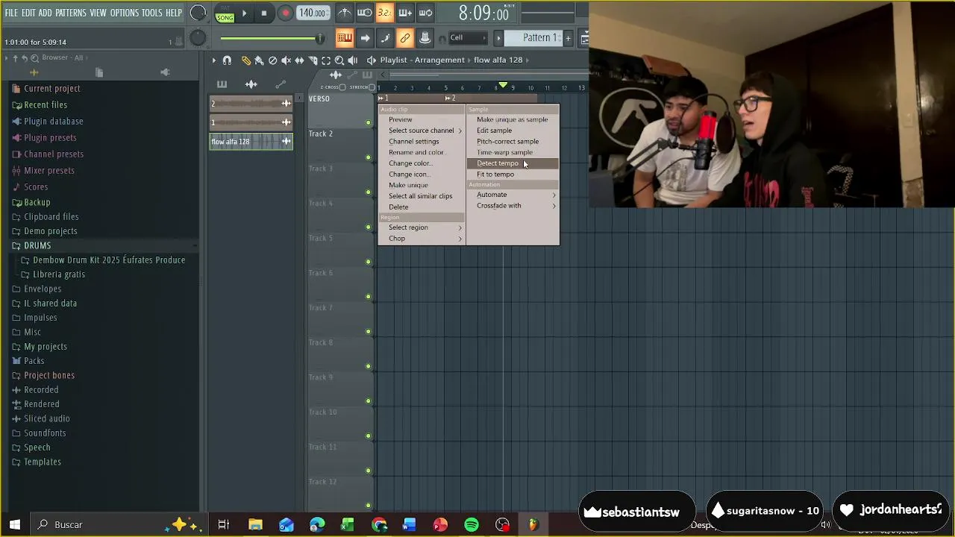This screenshot has width=955, height=537.
Task: Toggle the SONG/PAT mode switch
Action: pos(225,14)
